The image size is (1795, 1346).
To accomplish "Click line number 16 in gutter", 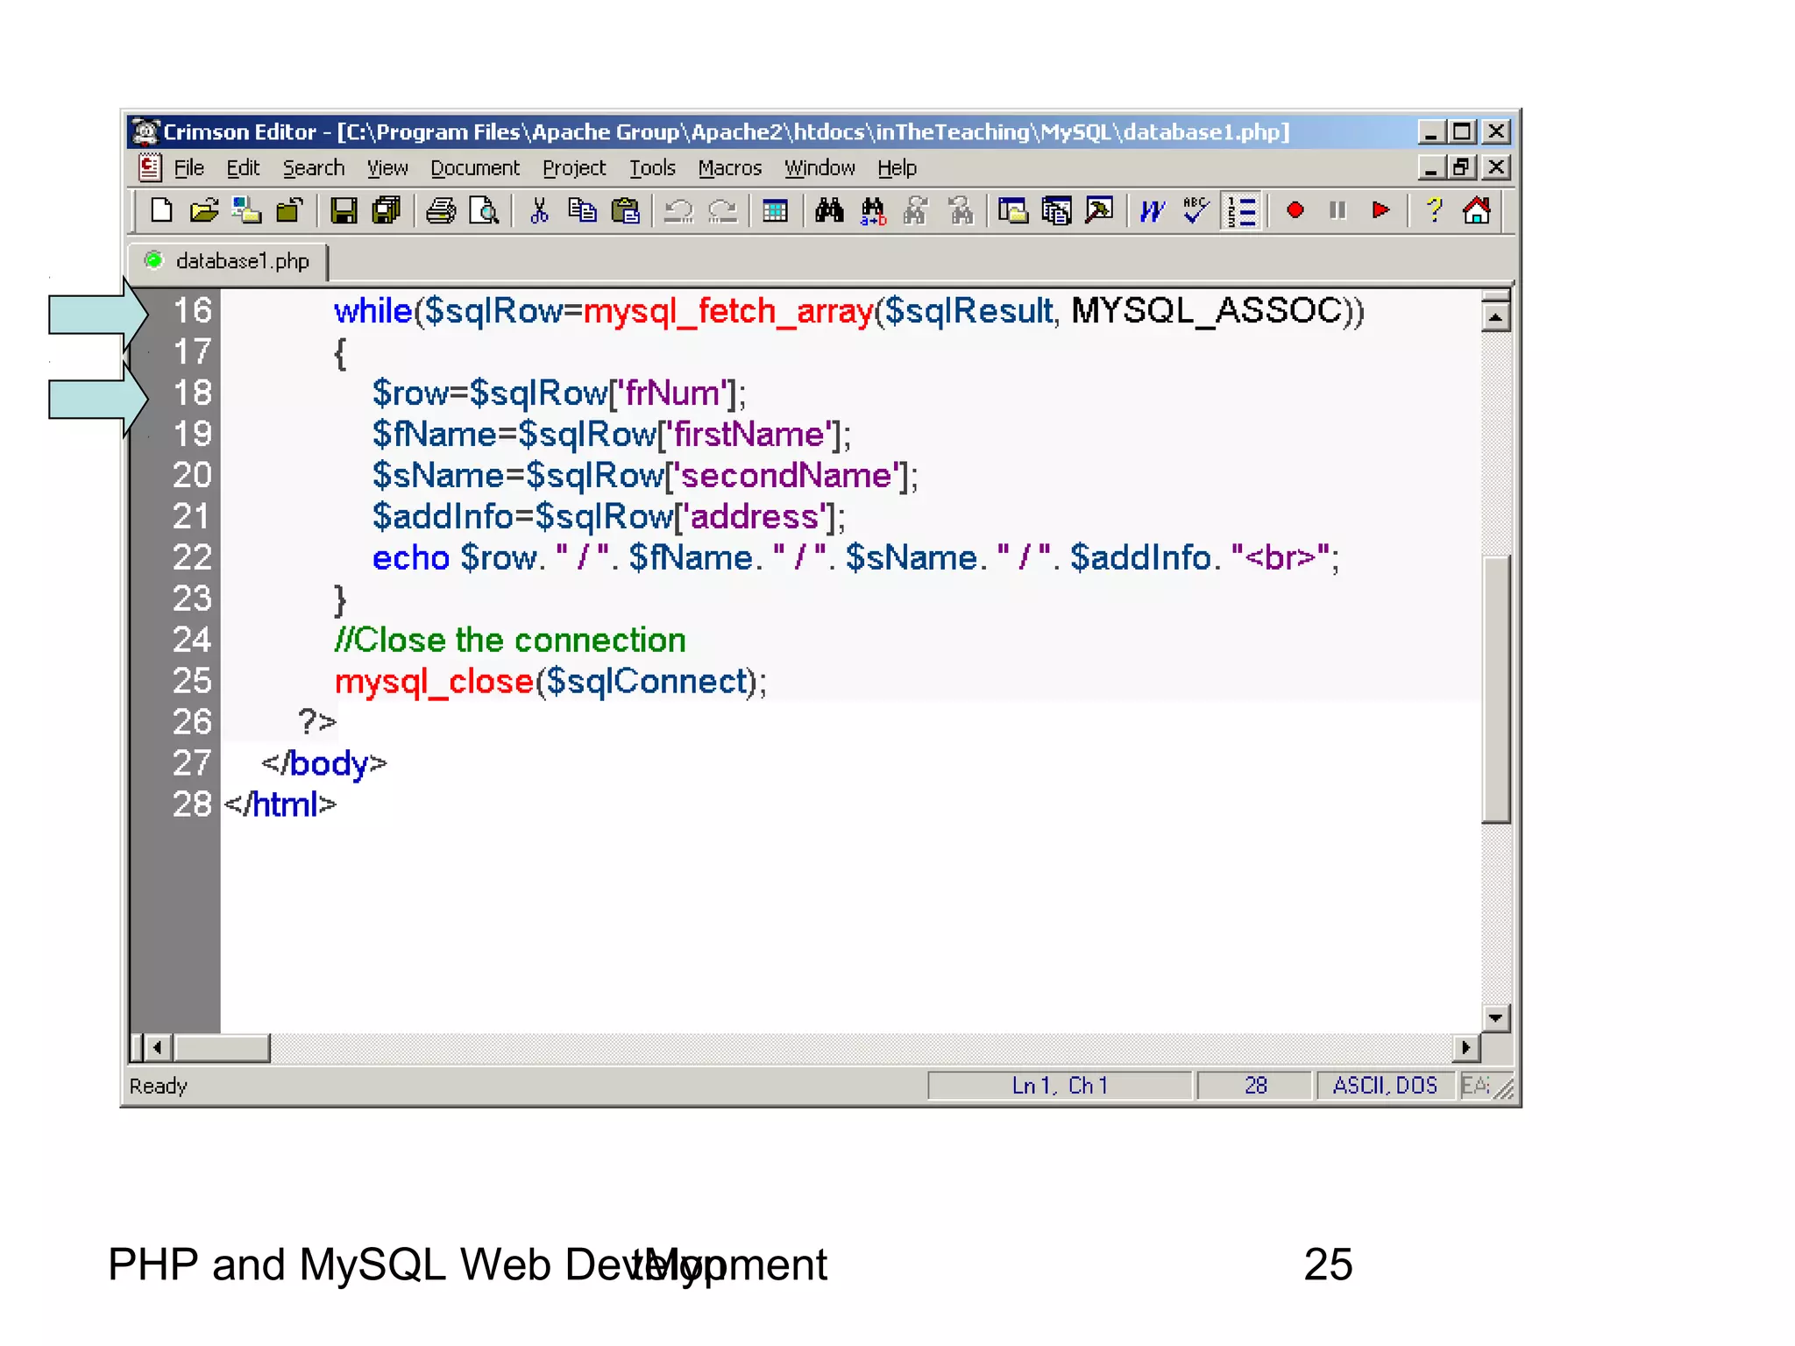I will pyautogui.click(x=192, y=311).
